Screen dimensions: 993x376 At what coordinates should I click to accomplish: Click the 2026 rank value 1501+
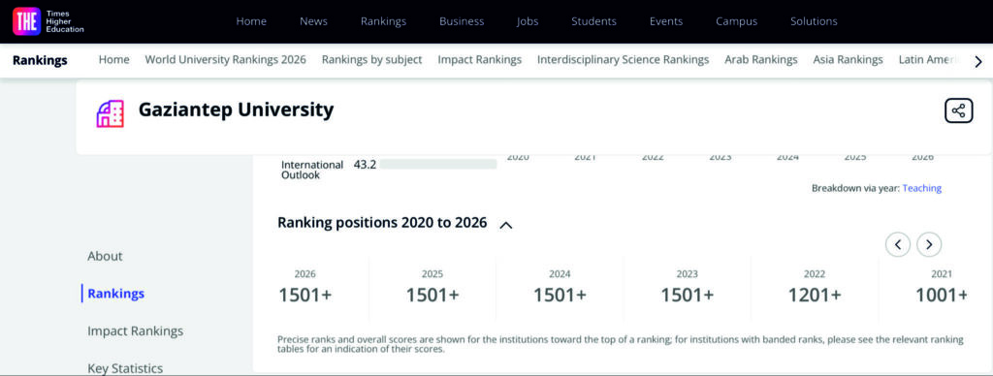click(305, 295)
